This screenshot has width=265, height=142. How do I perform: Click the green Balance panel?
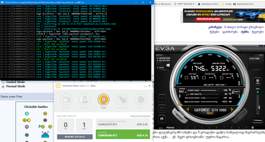pos(123,134)
